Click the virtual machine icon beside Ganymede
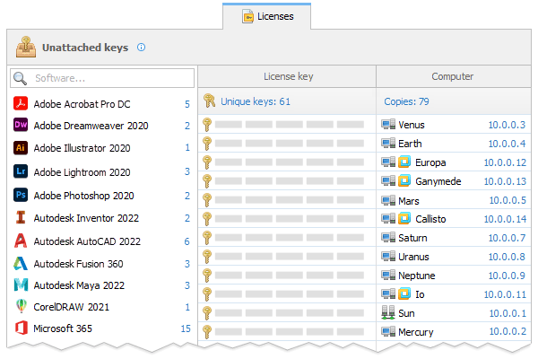 (x=404, y=180)
